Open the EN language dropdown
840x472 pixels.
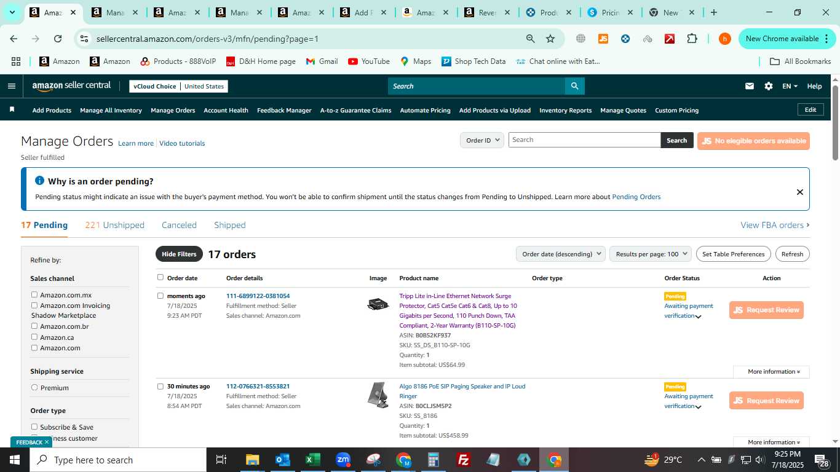pyautogui.click(x=790, y=86)
